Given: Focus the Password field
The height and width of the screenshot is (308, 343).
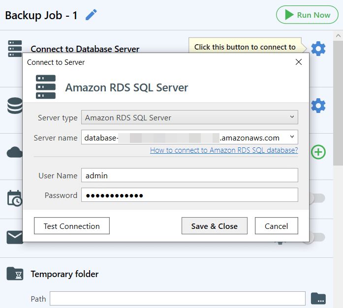Looking at the screenshot, I should click(189, 195).
